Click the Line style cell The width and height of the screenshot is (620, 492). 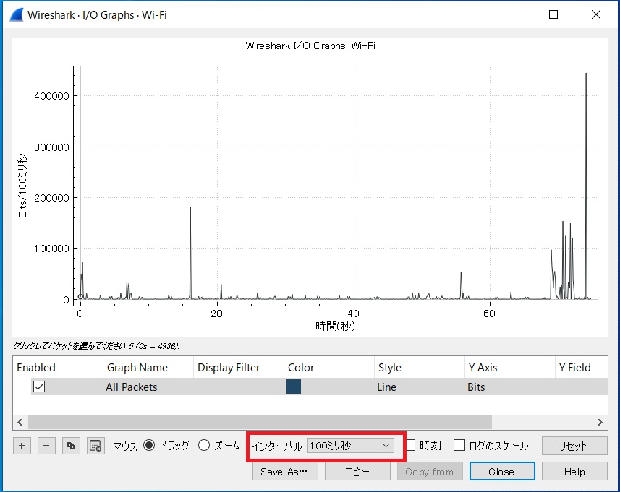coord(419,387)
